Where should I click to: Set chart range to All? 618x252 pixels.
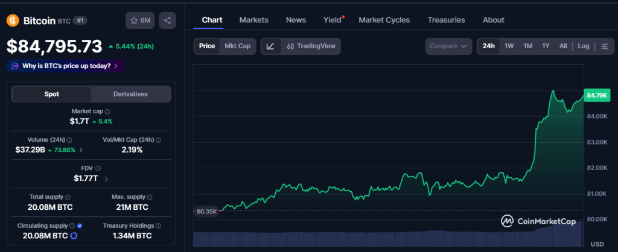pos(563,46)
